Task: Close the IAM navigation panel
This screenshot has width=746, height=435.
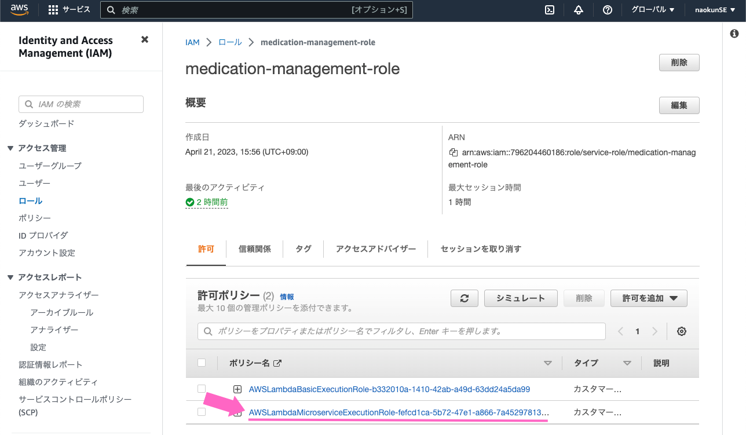Action: [145, 39]
